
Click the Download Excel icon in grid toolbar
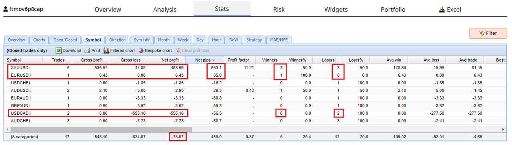pos(58,51)
